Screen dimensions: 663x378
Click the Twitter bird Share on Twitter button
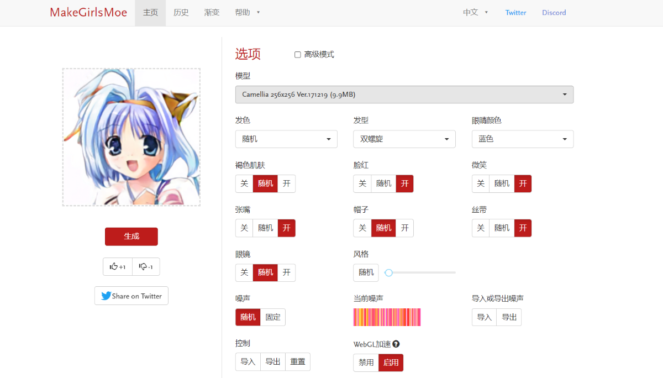click(x=131, y=296)
